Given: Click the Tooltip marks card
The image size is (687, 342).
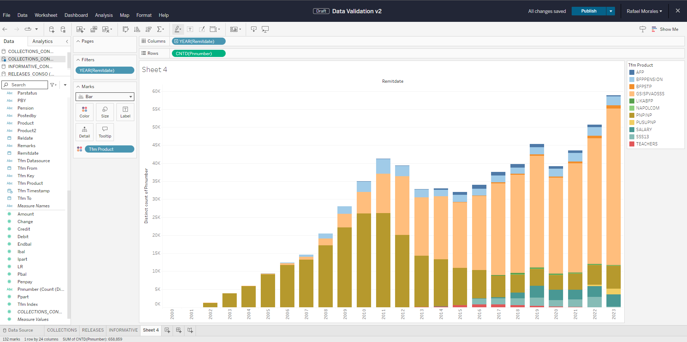Looking at the screenshot, I should point(105,132).
